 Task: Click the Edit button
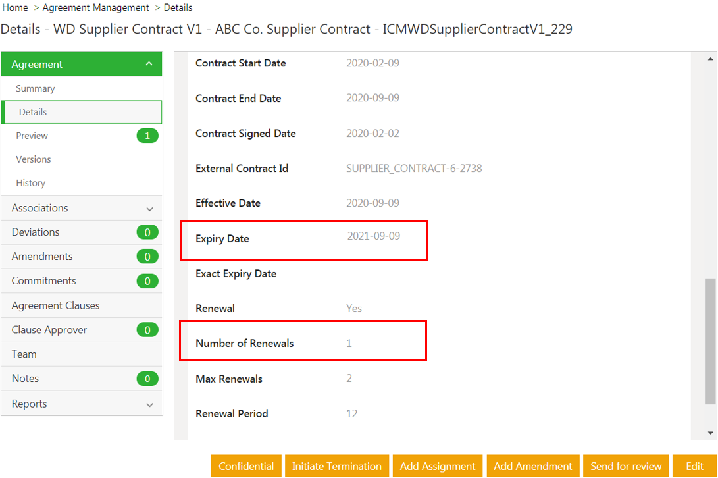694,466
